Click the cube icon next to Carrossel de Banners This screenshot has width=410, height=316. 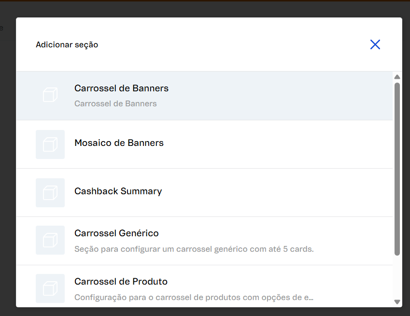[50, 95]
